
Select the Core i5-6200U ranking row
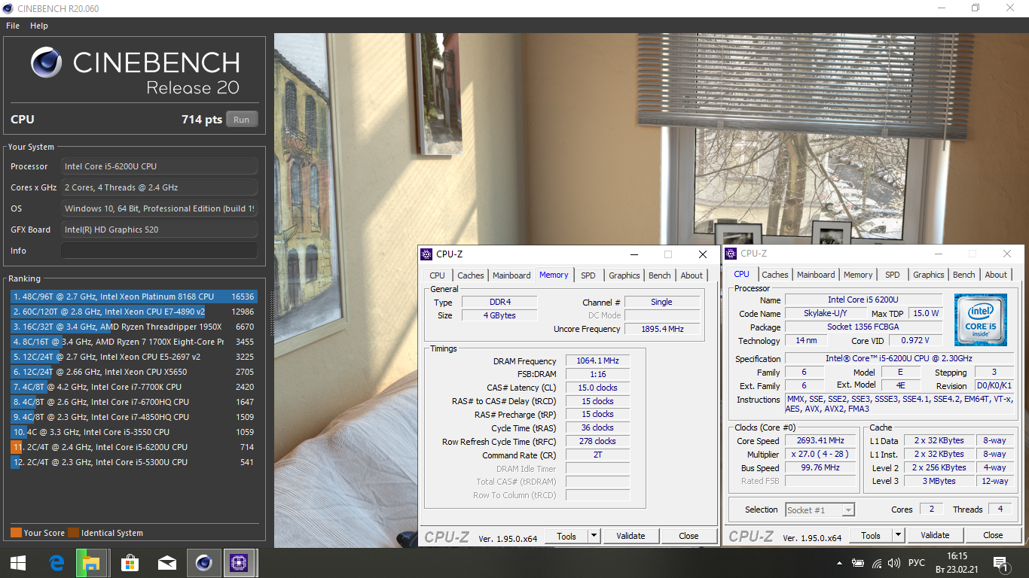133,447
